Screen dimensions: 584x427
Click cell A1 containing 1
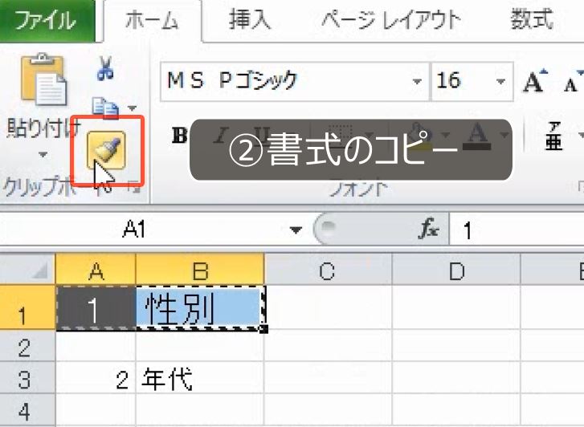[96, 308]
